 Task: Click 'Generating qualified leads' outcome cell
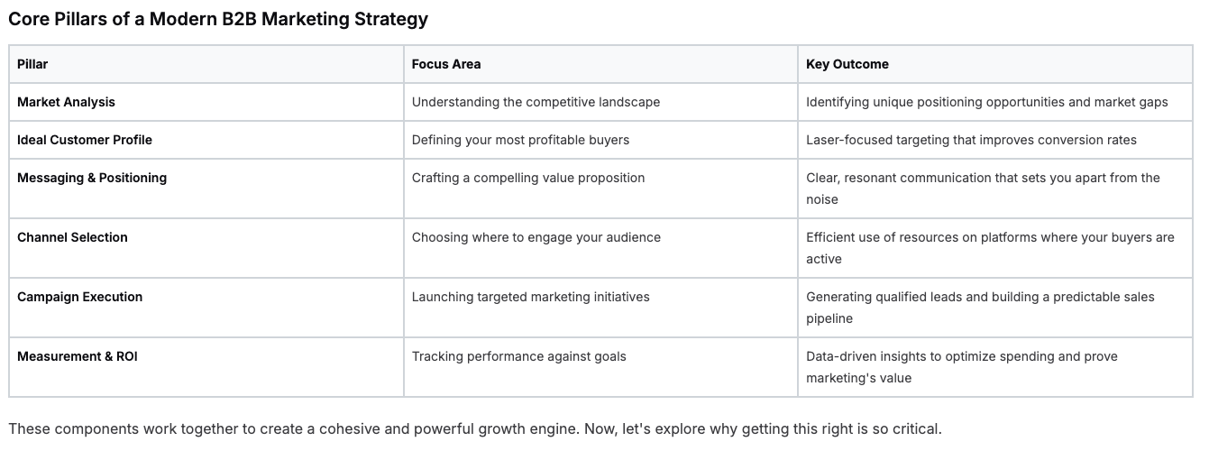[x=995, y=308]
